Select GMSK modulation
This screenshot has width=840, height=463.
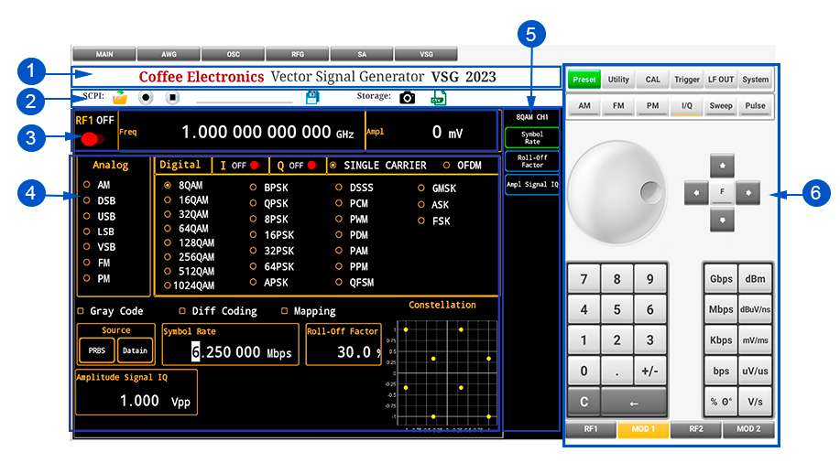[421, 188]
